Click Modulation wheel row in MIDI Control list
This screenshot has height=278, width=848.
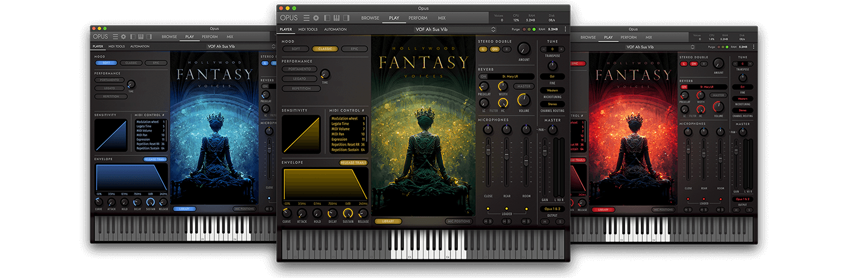point(348,118)
